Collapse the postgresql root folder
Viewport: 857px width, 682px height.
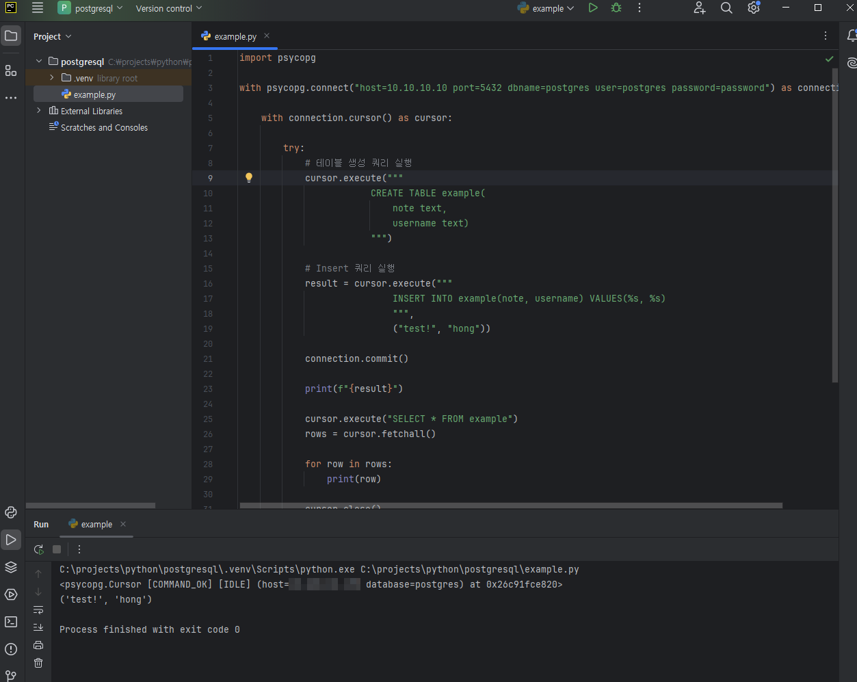39,62
